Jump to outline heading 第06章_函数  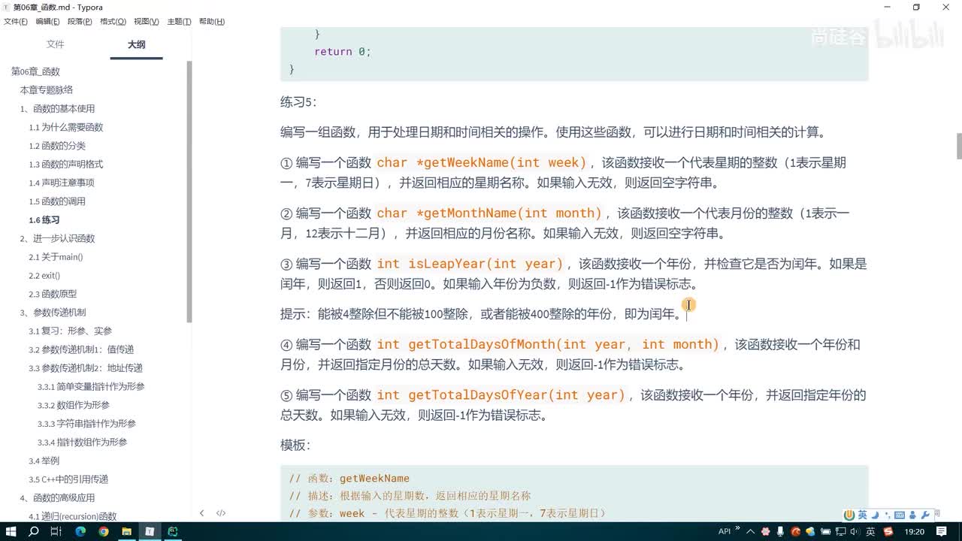tap(35, 71)
